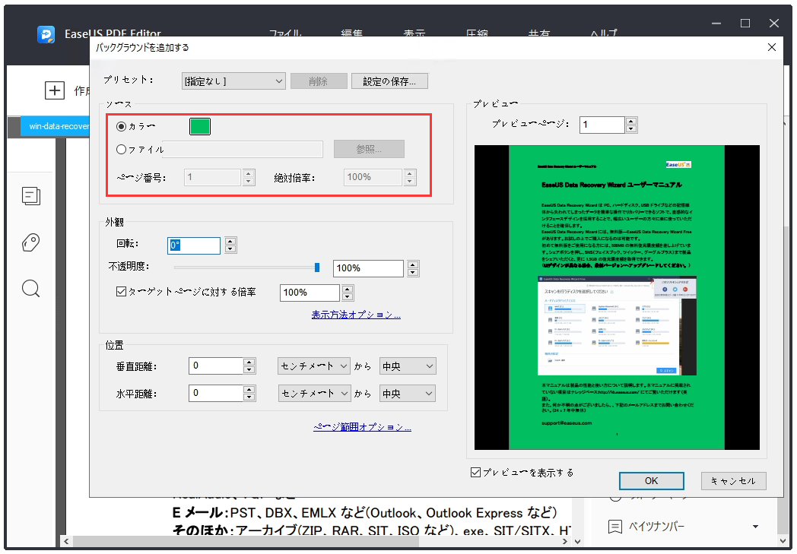Click the EaseUS PDF Editor app logo
The width and height of the screenshot is (797, 554).
(x=44, y=34)
